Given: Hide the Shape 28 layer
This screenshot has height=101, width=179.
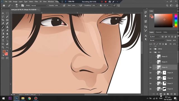Looking at the screenshot, I should click(150, 78).
